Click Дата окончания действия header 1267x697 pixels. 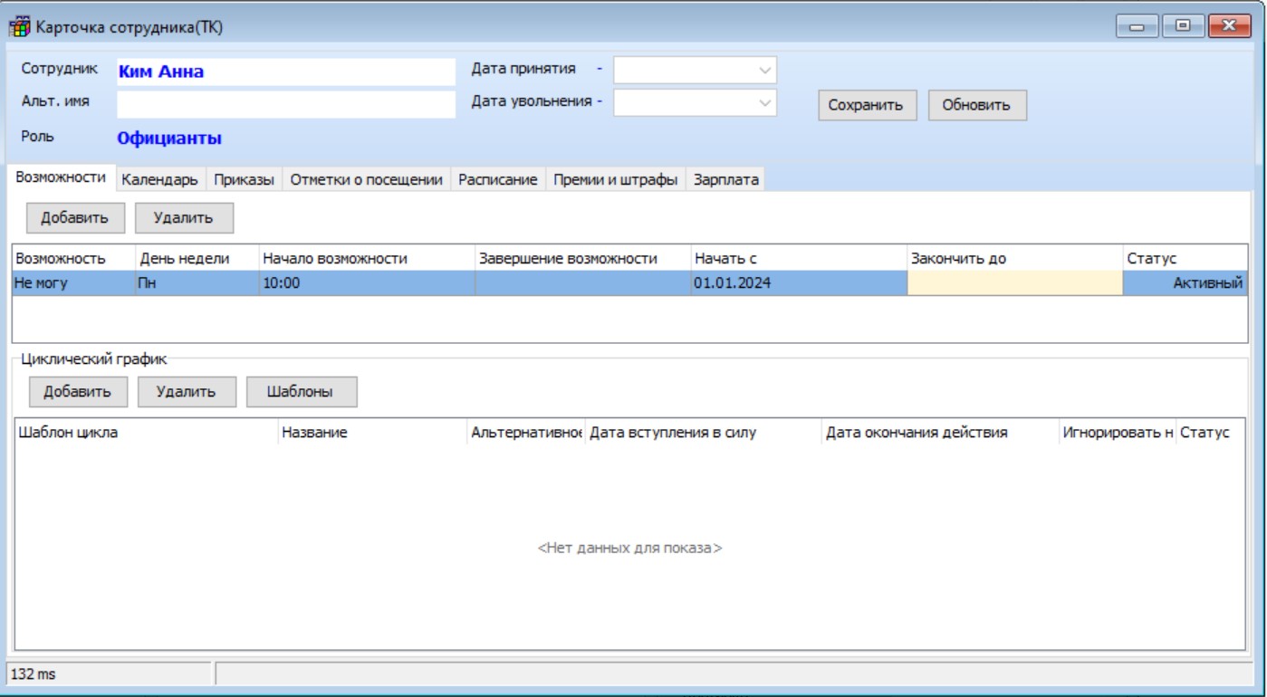[940, 433]
